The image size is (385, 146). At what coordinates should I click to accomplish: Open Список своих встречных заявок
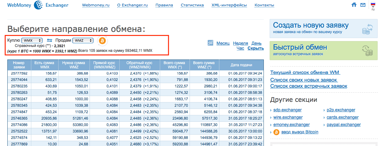309,86
